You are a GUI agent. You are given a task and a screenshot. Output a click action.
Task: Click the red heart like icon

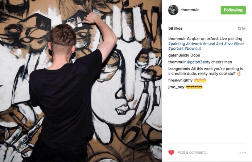[171, 152]
